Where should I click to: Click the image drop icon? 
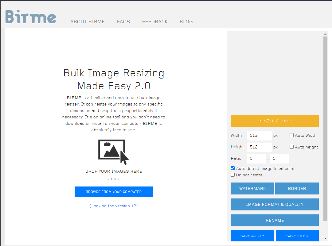(114, 152)
